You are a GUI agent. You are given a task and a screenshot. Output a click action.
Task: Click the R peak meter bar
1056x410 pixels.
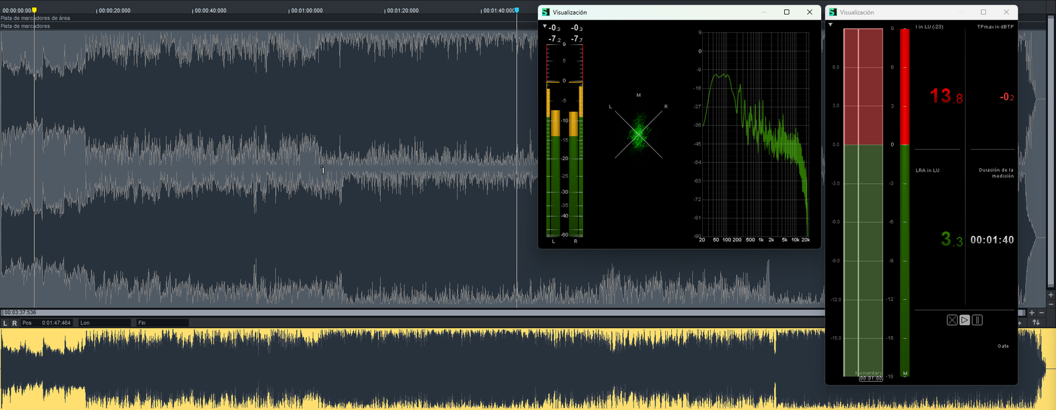[576, 140]
